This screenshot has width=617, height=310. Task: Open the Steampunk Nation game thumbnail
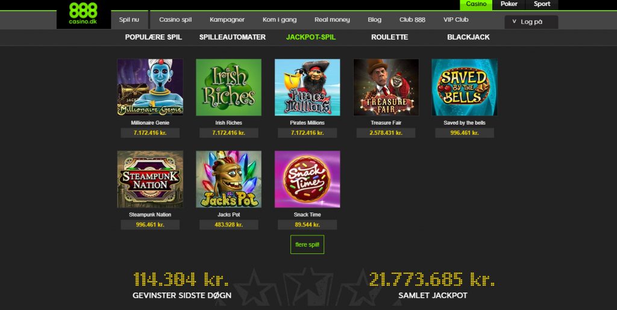coord(150,179)
